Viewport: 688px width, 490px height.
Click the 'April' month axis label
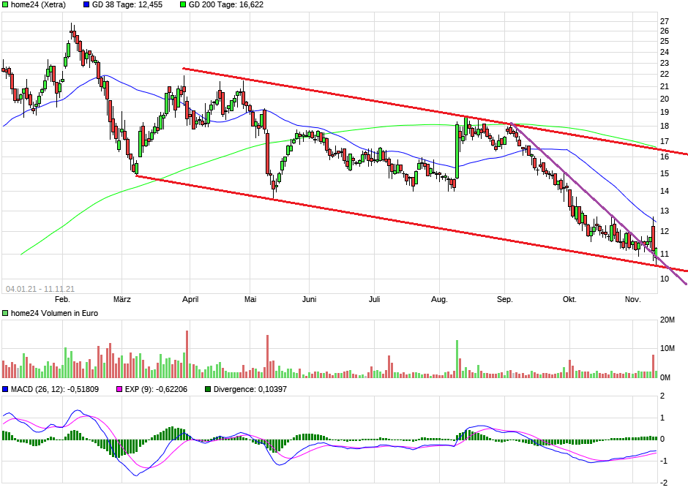(190, 299)
